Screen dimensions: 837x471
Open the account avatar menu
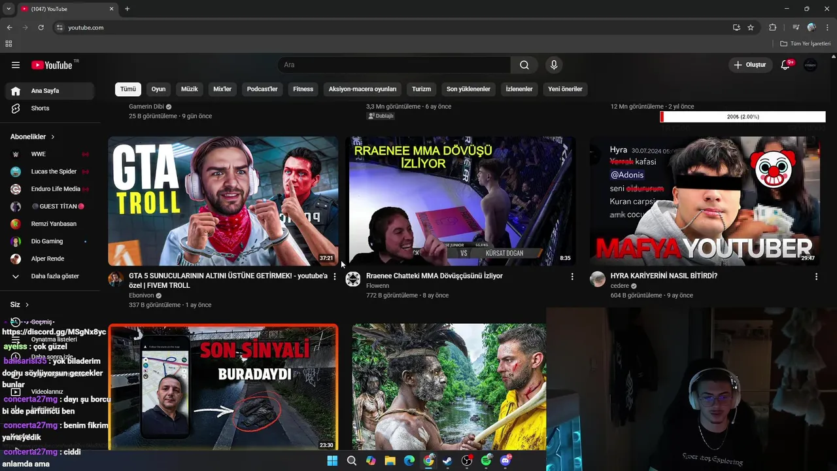tap(810, 65)
